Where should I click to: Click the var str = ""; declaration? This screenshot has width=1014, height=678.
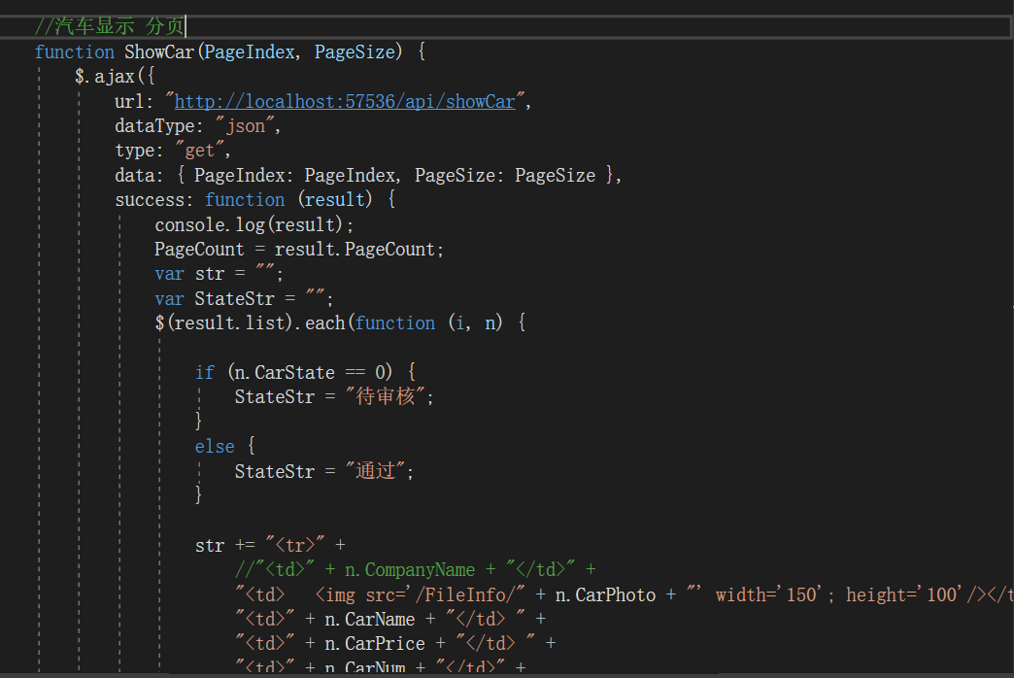(x=219, y=274)
